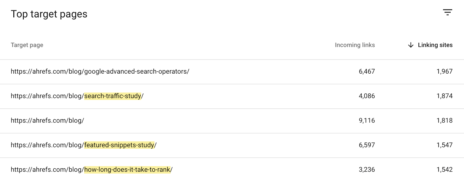Open the how-long-does-it-take-to-rank page row
The height and width of the screenshot is (182, 464).
click(92, 170)
